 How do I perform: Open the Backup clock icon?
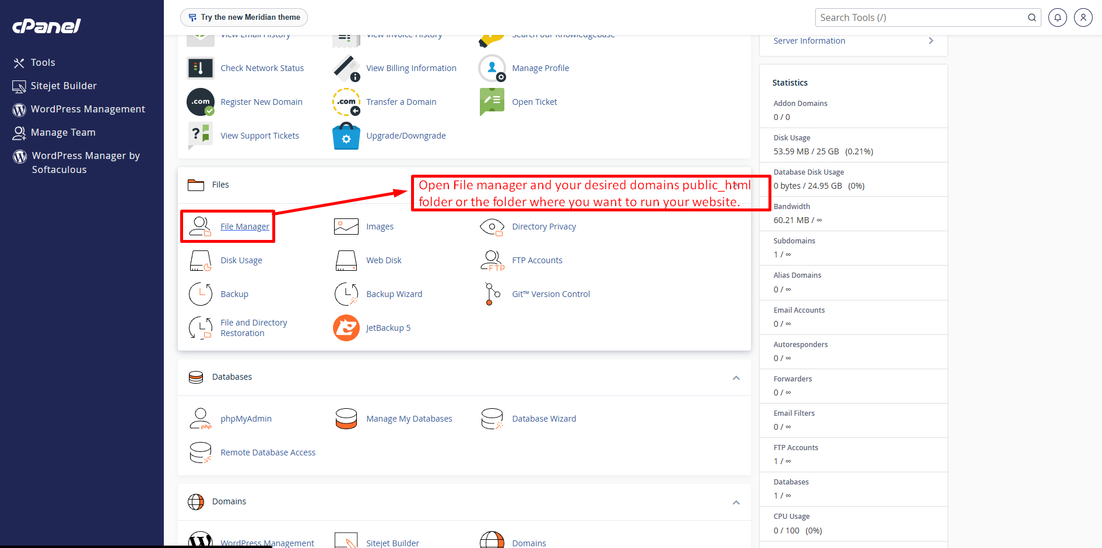pyautogui.click(x=200, y=294)
